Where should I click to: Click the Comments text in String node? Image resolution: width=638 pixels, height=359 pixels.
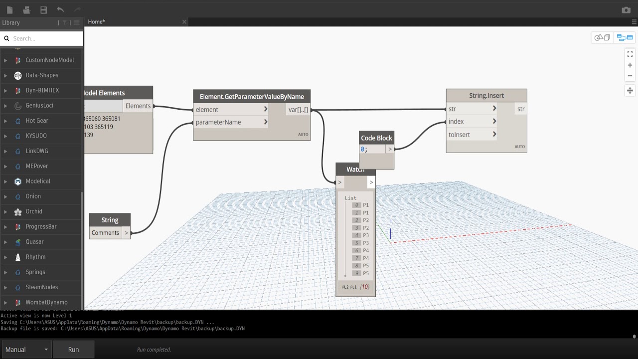point(105,233)
